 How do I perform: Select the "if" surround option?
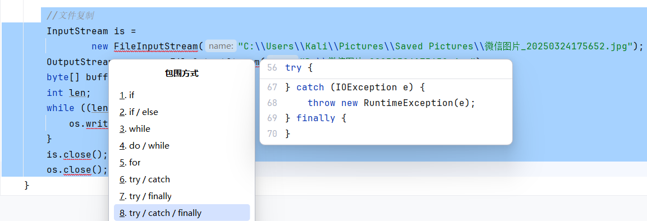pyautogui.click(x=182, y=95)
